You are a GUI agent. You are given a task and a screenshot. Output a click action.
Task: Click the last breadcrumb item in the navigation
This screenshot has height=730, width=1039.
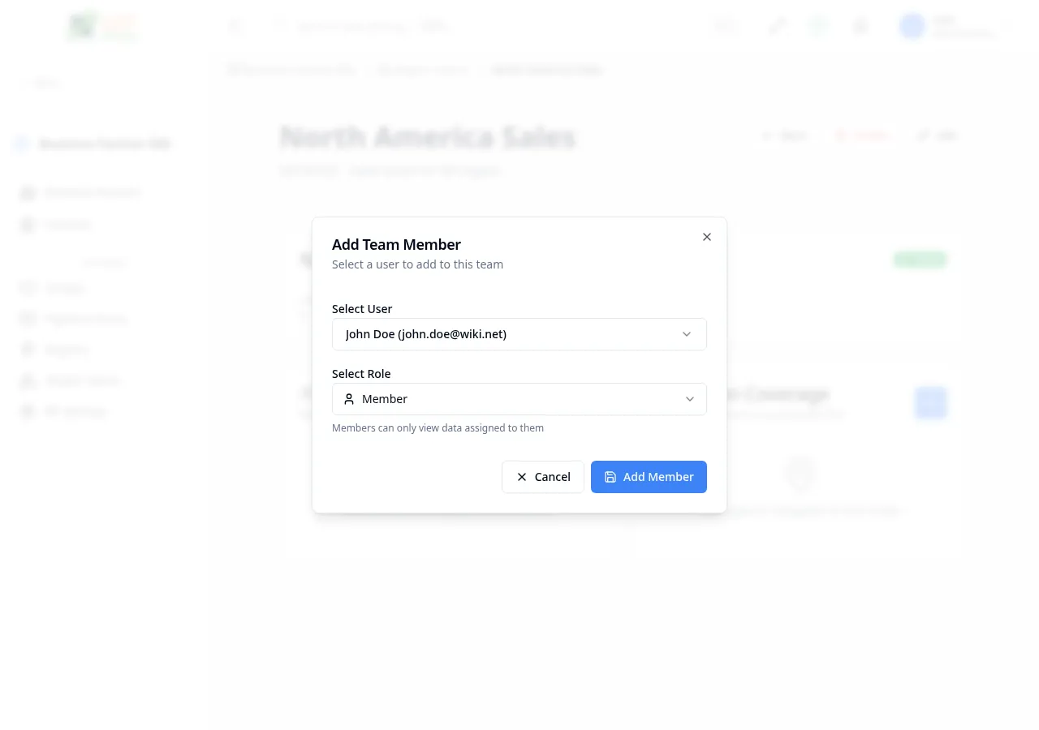pyautogui.click(x=545, y=70)
